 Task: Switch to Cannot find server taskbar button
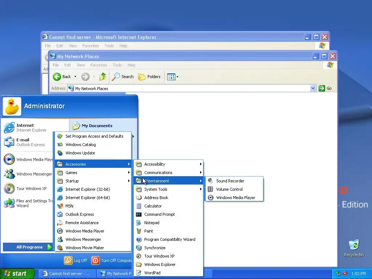pyautogui.click(x=67, y=274)
